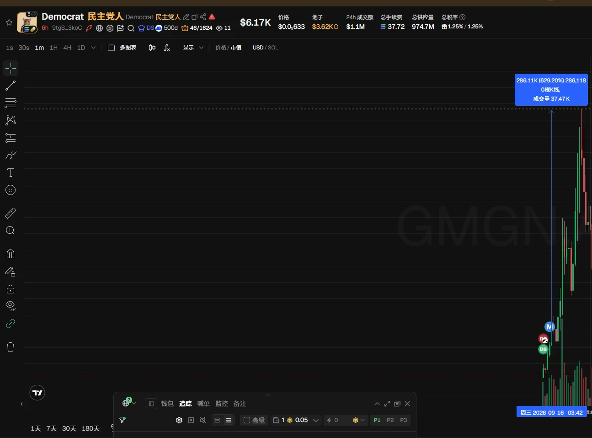Select the 30天 time range
The width and height of the screenshot is (592, 438).
click(x=69, y=428)
